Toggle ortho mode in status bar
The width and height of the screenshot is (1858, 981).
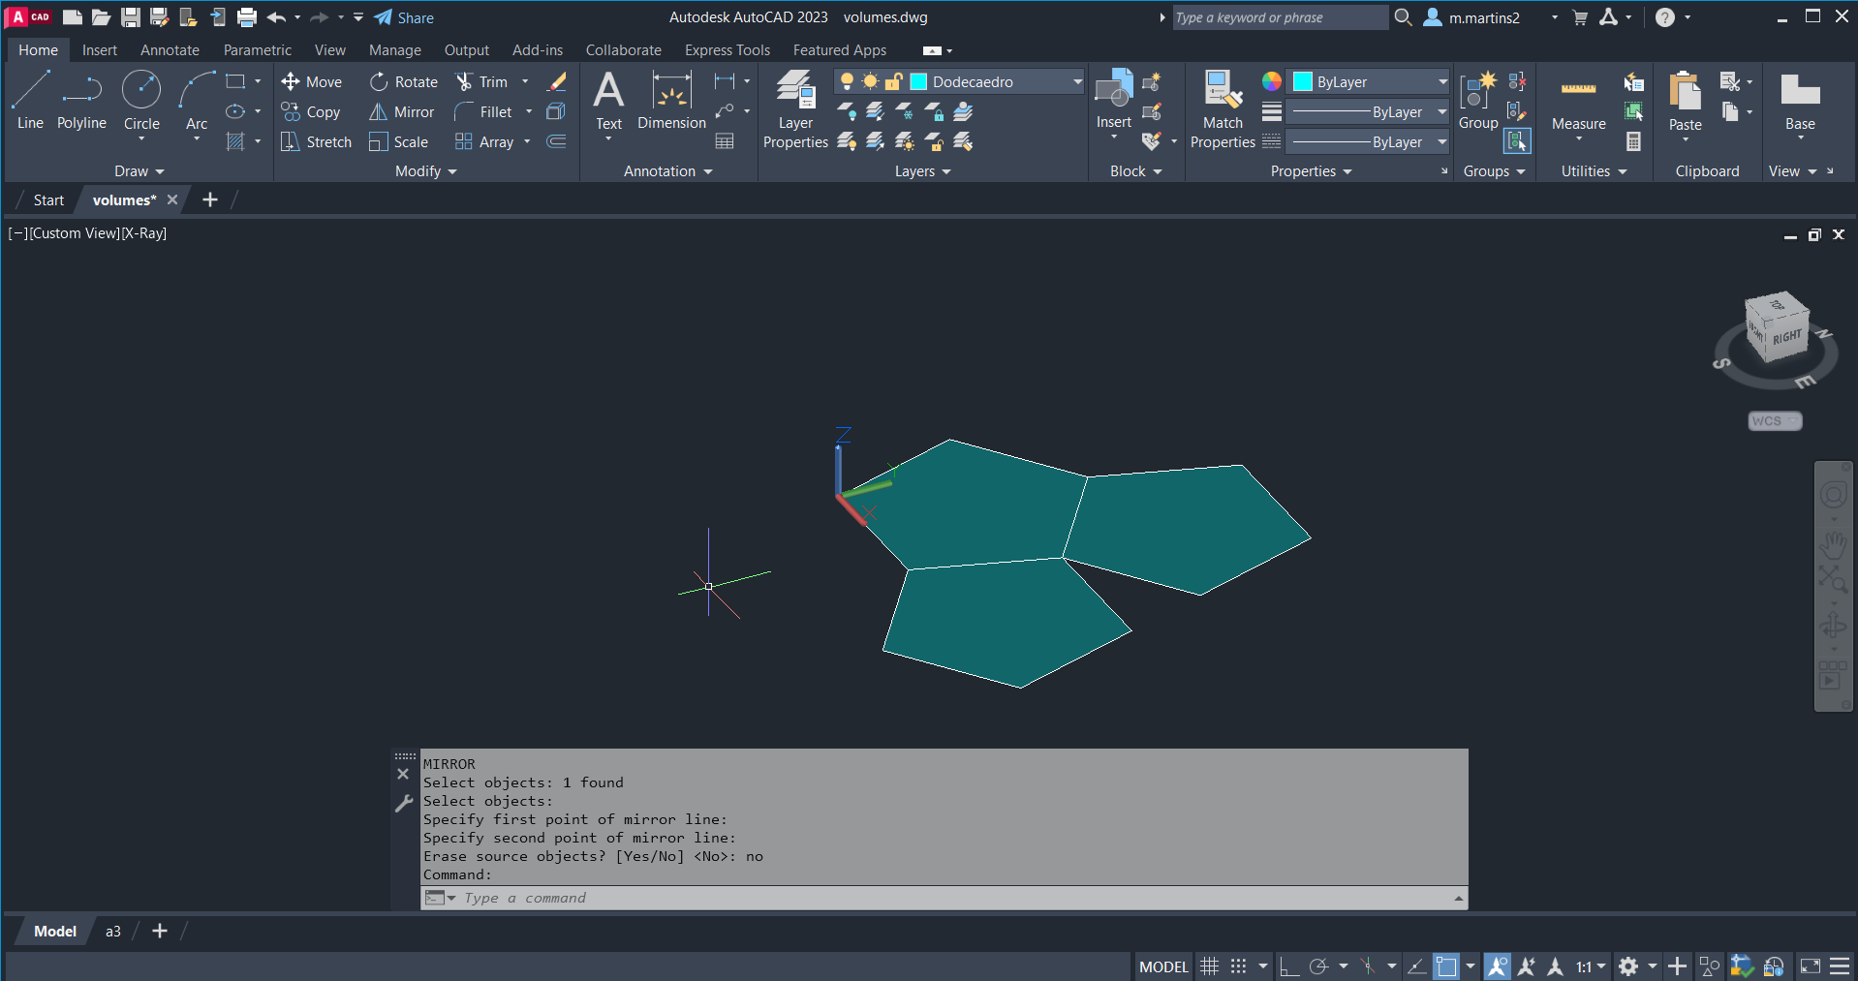tap(1288, 966)
